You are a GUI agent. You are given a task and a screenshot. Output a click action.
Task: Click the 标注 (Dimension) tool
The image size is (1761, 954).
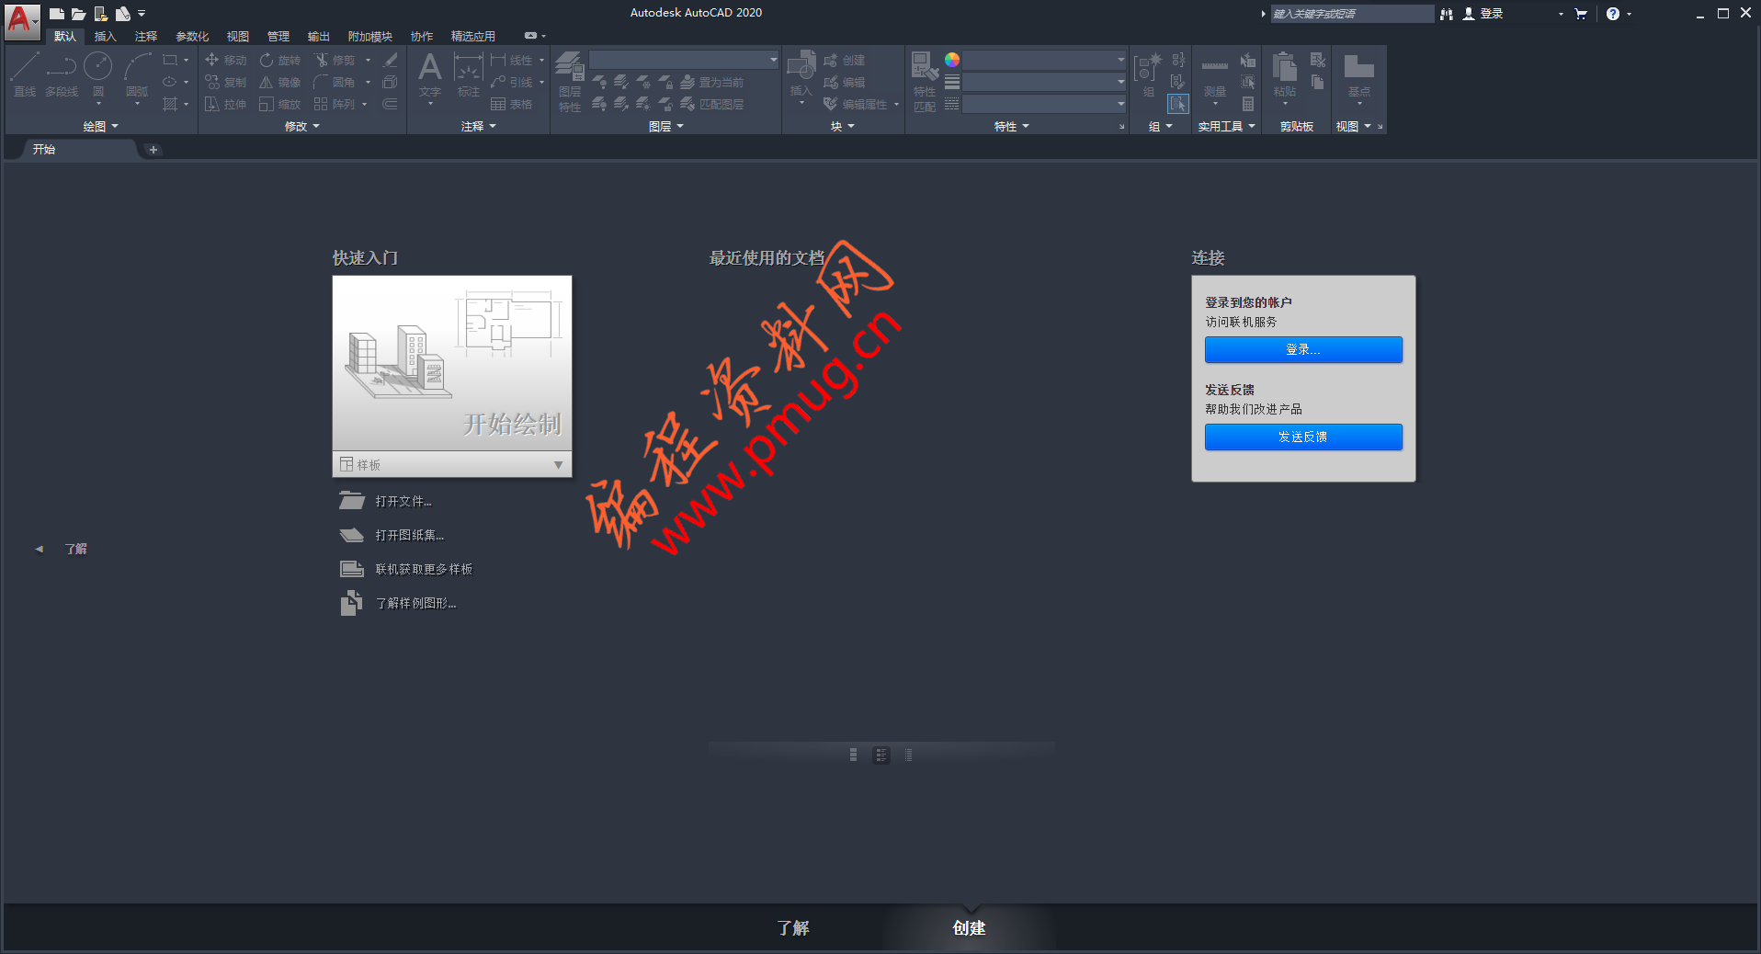pyautogui.click(x=469, y=75)
